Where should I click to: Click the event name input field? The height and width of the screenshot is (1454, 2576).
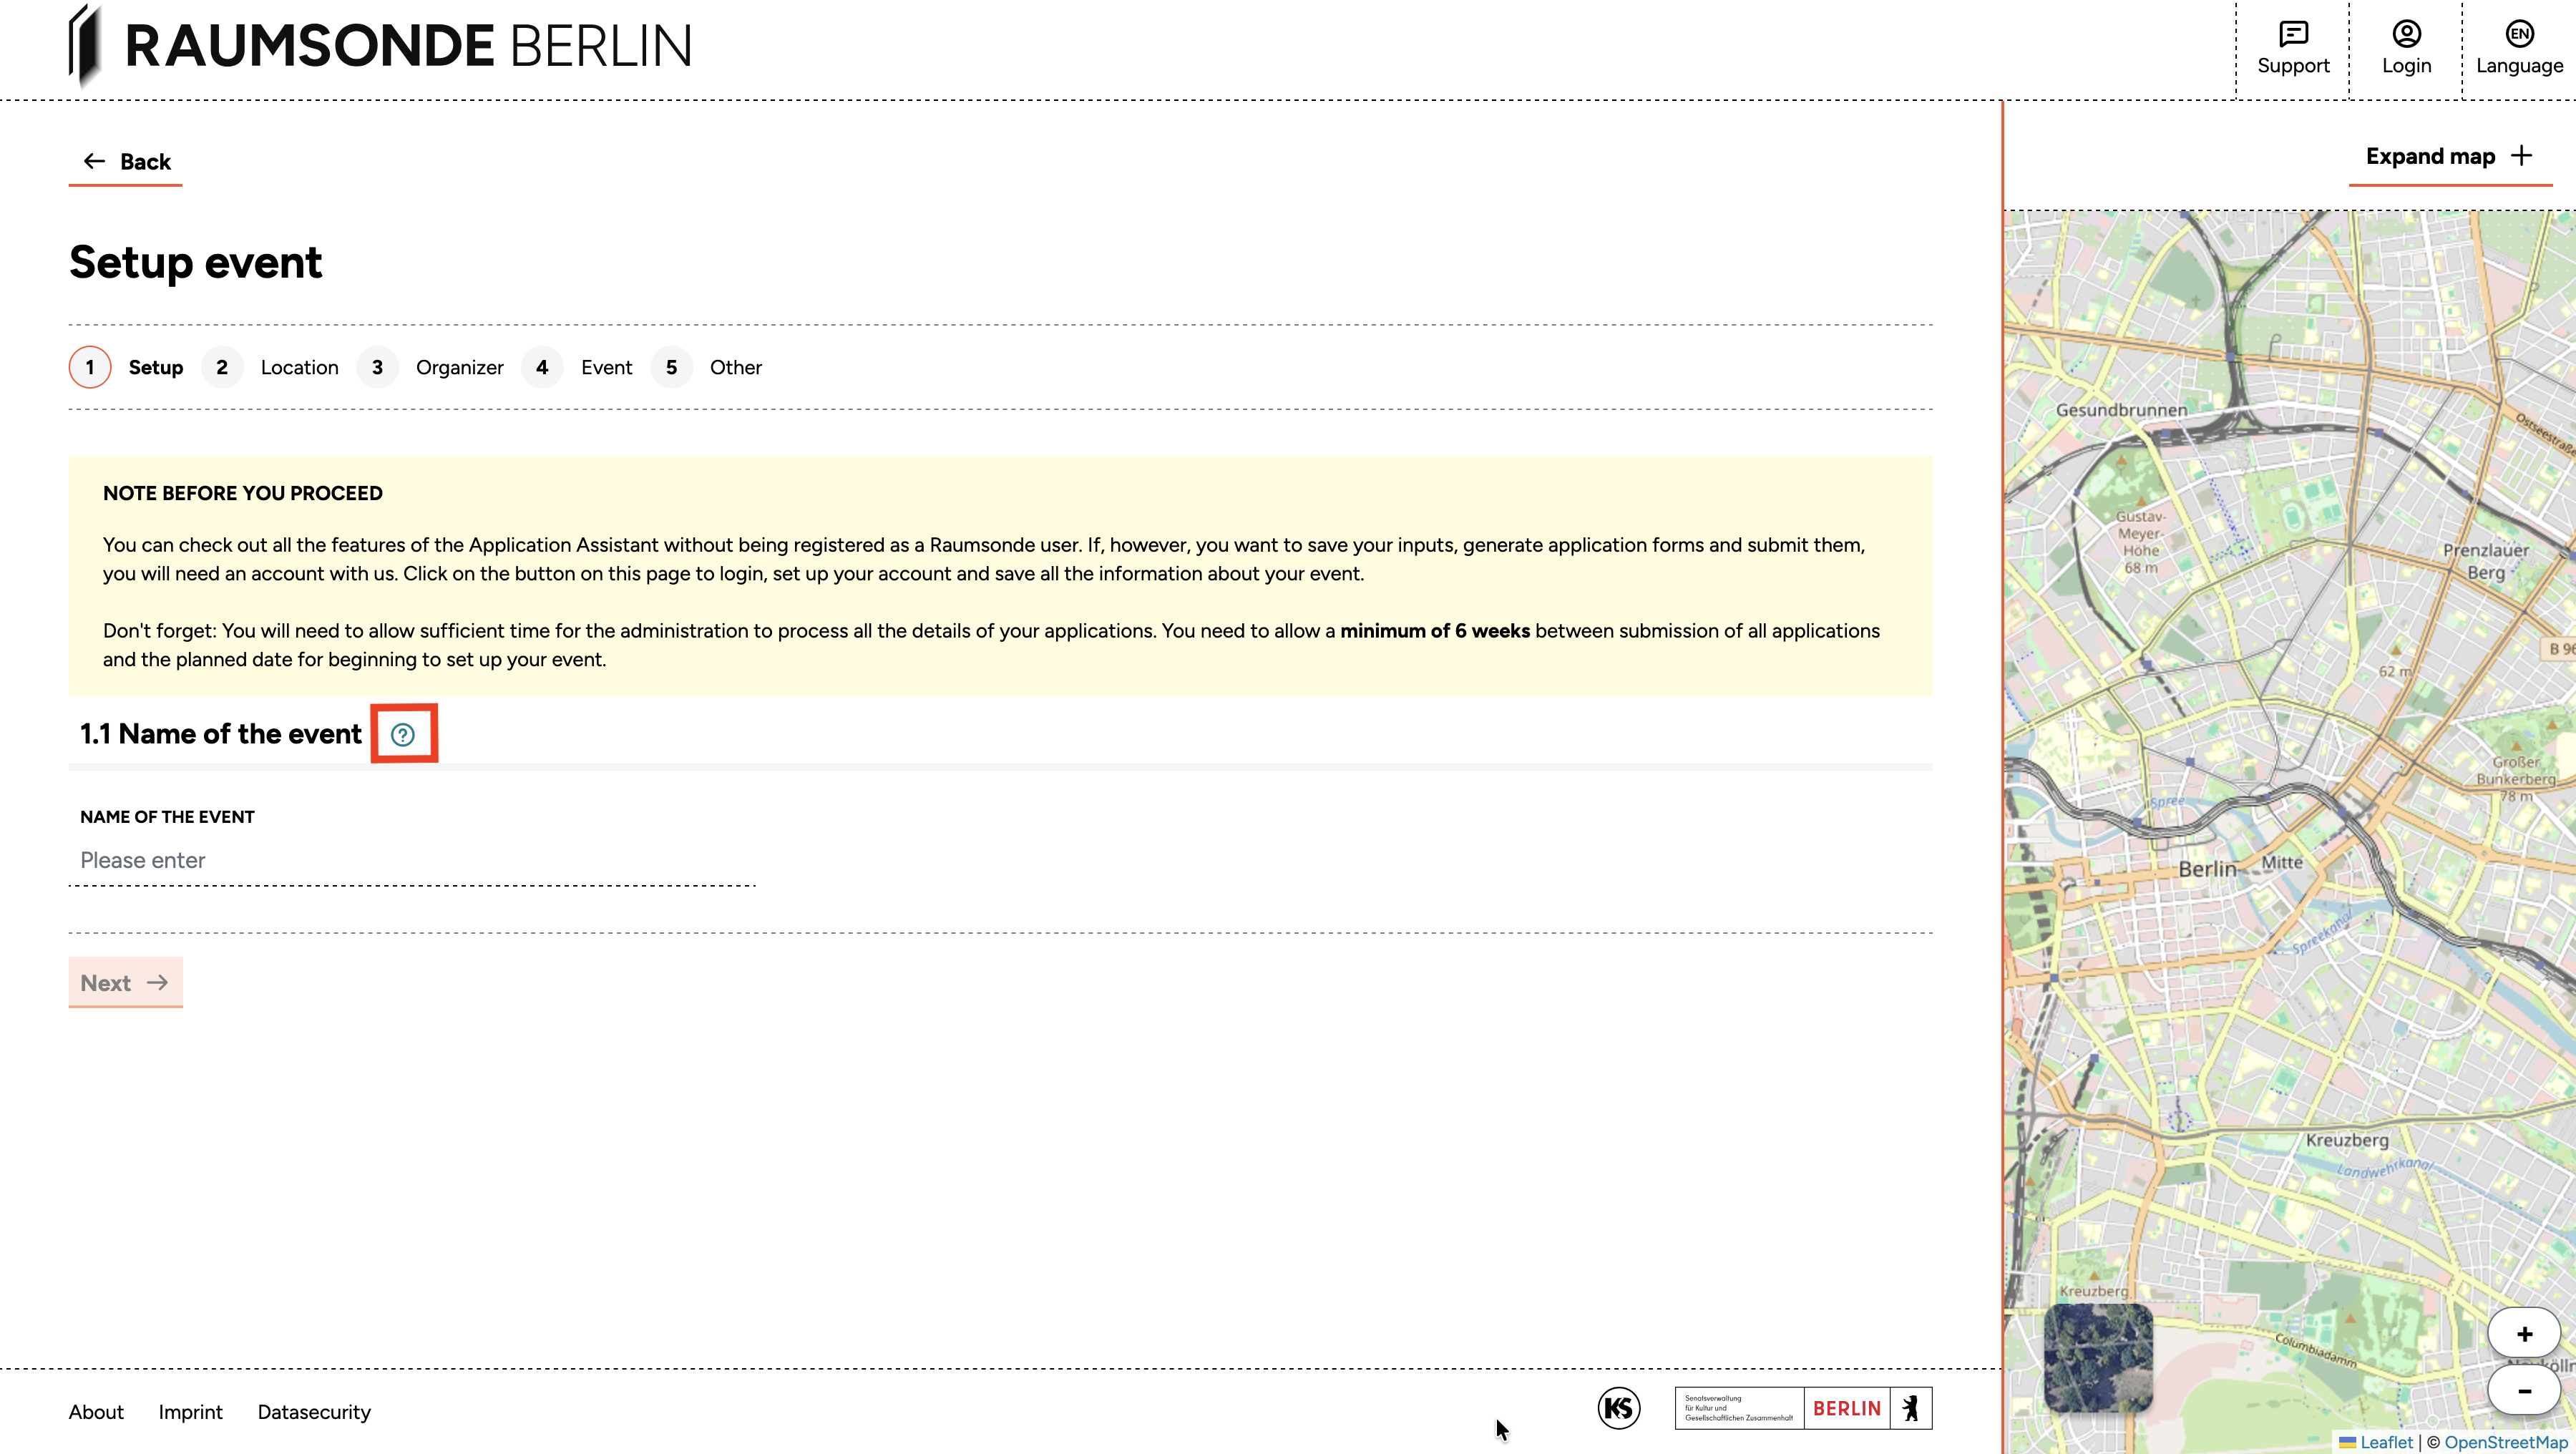[x=412, y=860]
